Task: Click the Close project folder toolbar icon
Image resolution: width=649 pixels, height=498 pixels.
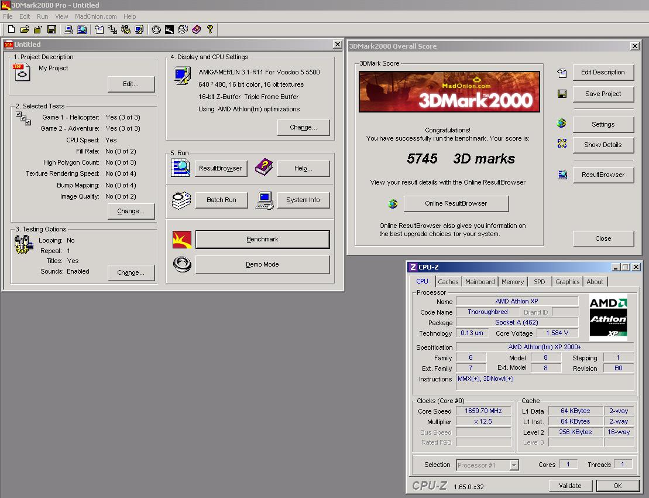Action: 38,29
